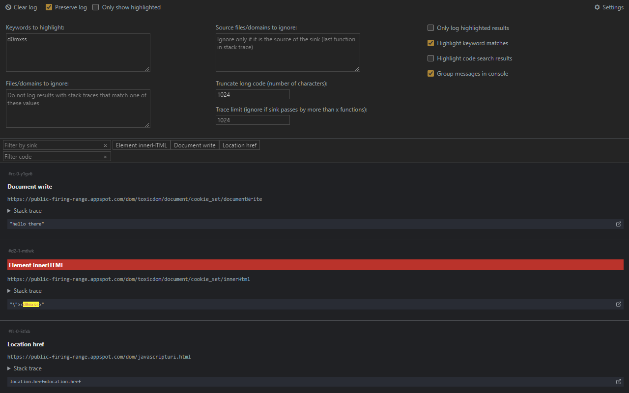Open Settings via gear icon
The width and height of the screenshot is (629, 393).
click(x=597, y=7)
